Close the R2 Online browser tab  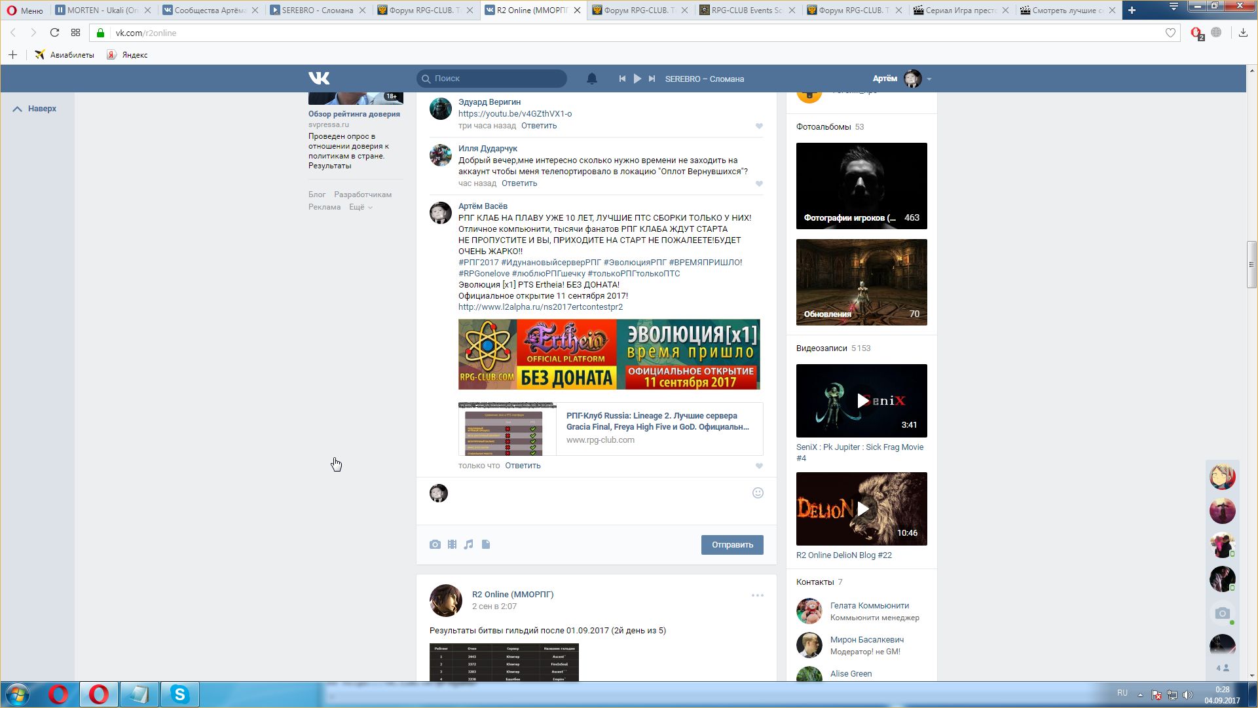(x=576, y=10)
